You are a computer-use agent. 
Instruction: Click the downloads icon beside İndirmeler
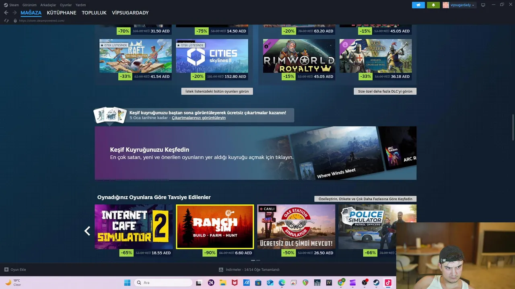[221, 270]
